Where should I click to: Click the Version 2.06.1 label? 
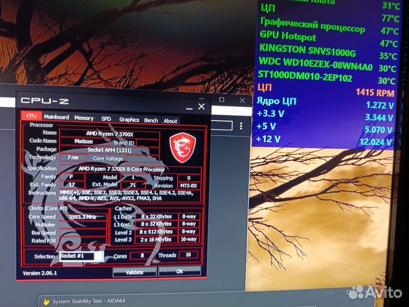(40, 273)
